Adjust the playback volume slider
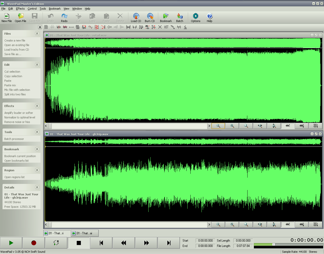 coord(274,244)
